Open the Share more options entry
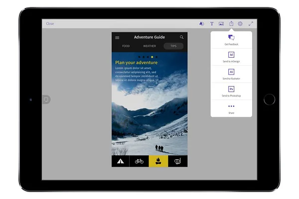The height and width of the screenshot is (199, 299). tap(231, 108)
